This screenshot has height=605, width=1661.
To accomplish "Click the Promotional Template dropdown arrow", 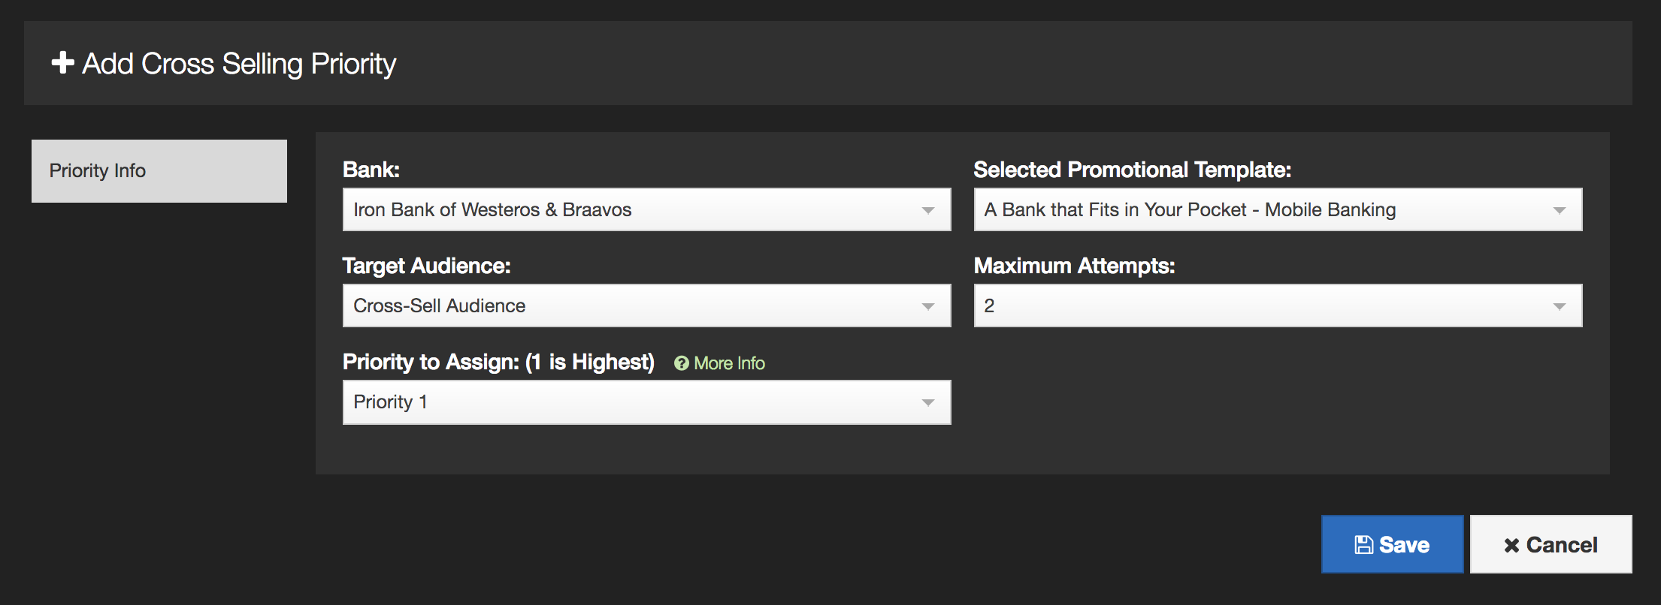I will click(1560, 211).
